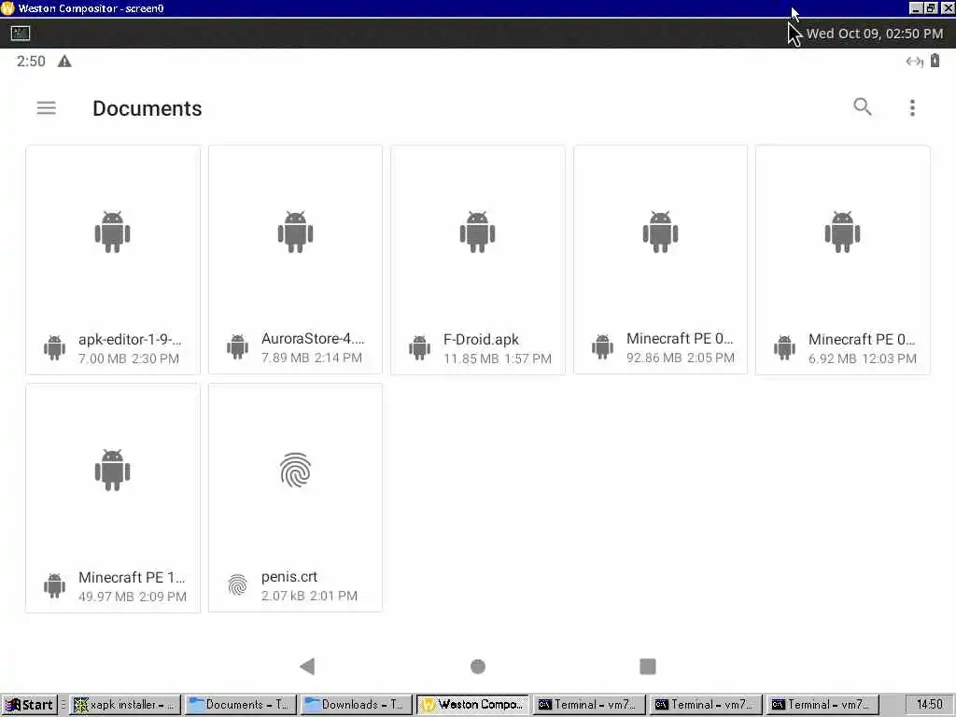The image size is (956, 717).
Task: Switch to first Terminal taskbar window
Action: coord(589,705)
